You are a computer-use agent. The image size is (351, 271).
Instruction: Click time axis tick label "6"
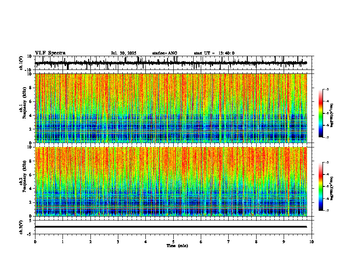pos(201,242)
